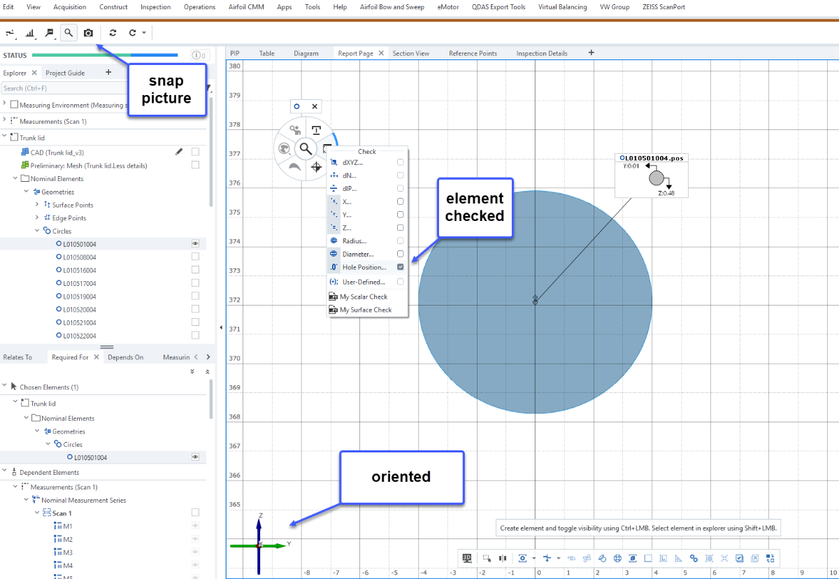Image resolution: width=839 pixels, height=579 pixels.
Task: Toggle eye visibility for L010501004 in Explorer
Action: (x=195, y=244)
